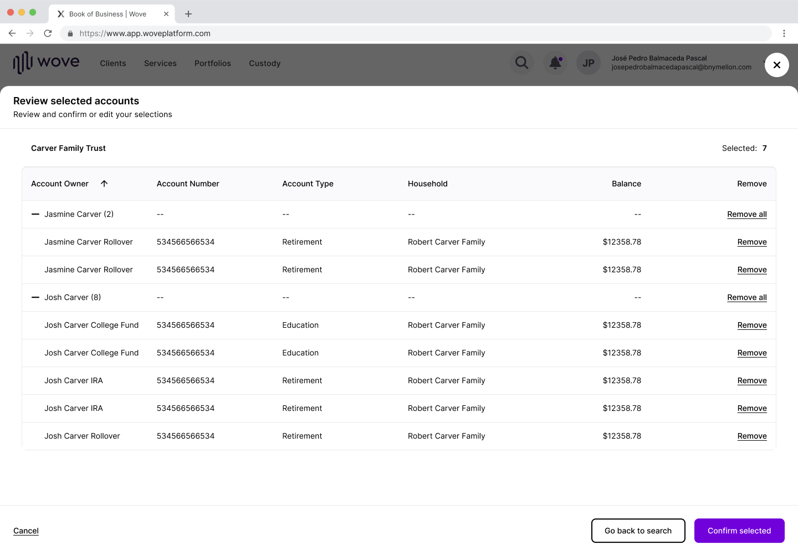Open the browser options three-dot menu
This screenshot has height=555, width=798.
784,33
